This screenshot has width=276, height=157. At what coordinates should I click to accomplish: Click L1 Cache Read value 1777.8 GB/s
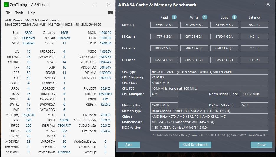click(x=164, y=36)
